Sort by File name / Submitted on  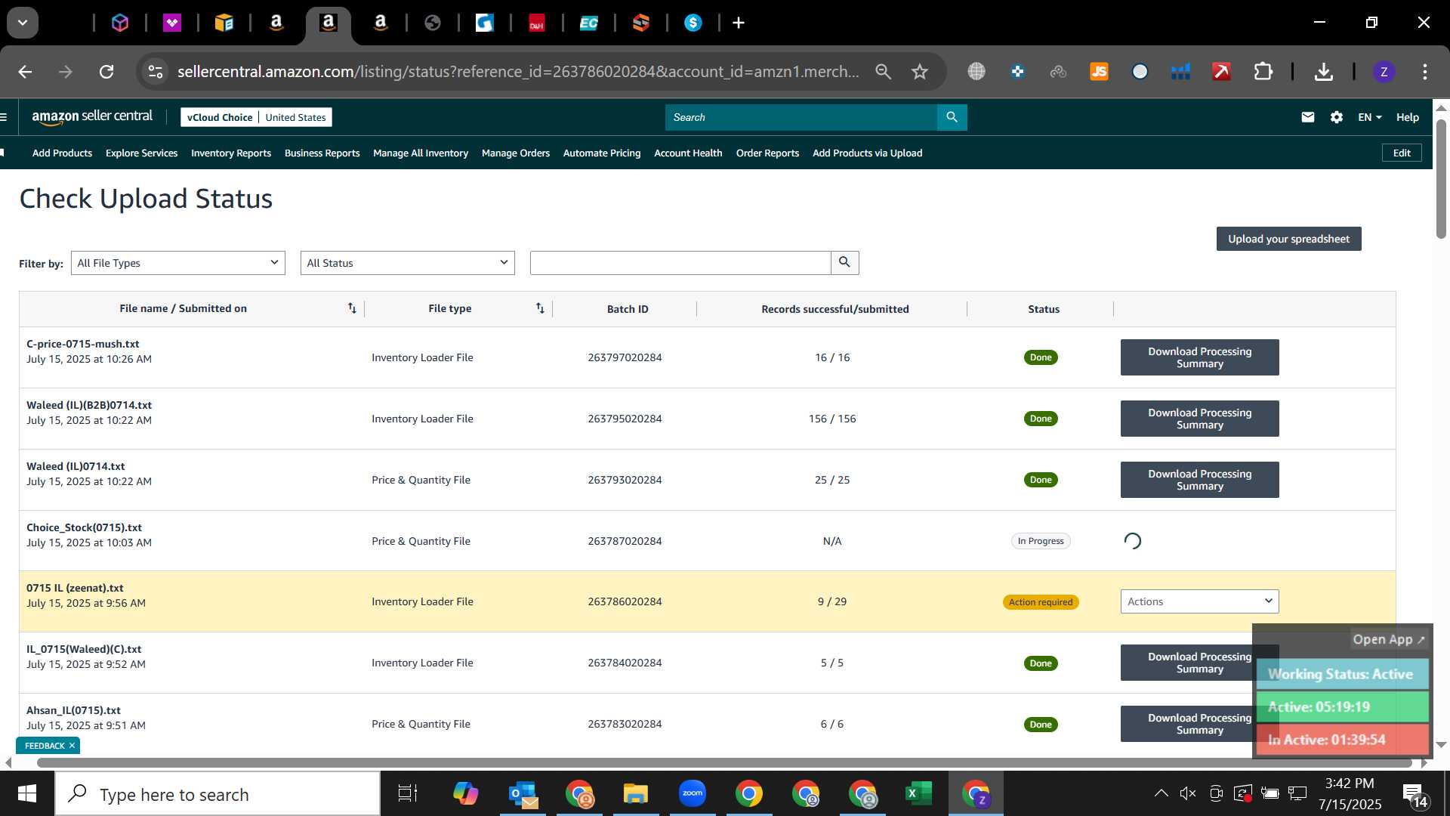[x=352, y=308]
